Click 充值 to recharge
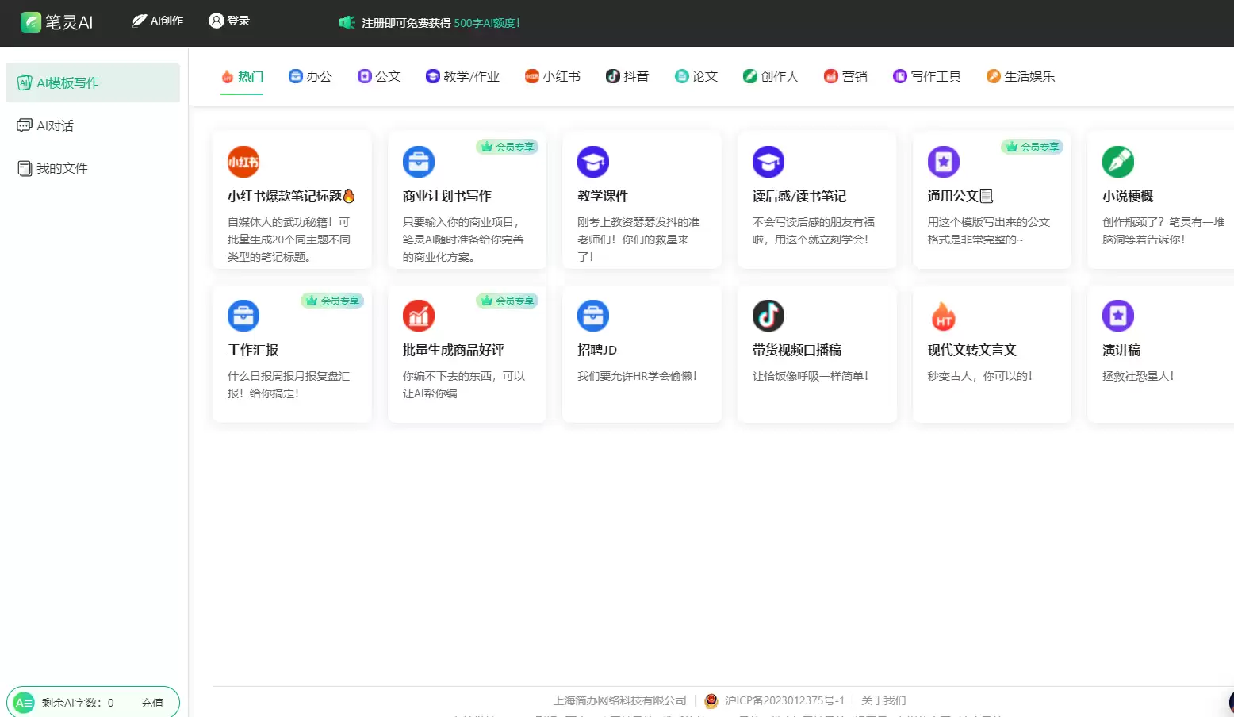The height and width of the screenshot is (717, 1234). (152, 703)
